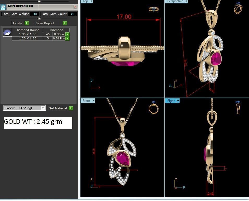Click the Total Gem Weight value field

35,14
